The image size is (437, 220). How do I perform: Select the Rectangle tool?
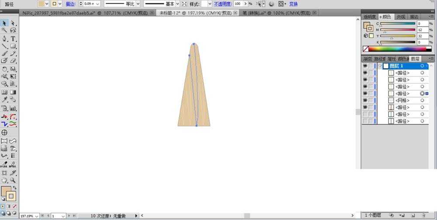pos(13,46)
